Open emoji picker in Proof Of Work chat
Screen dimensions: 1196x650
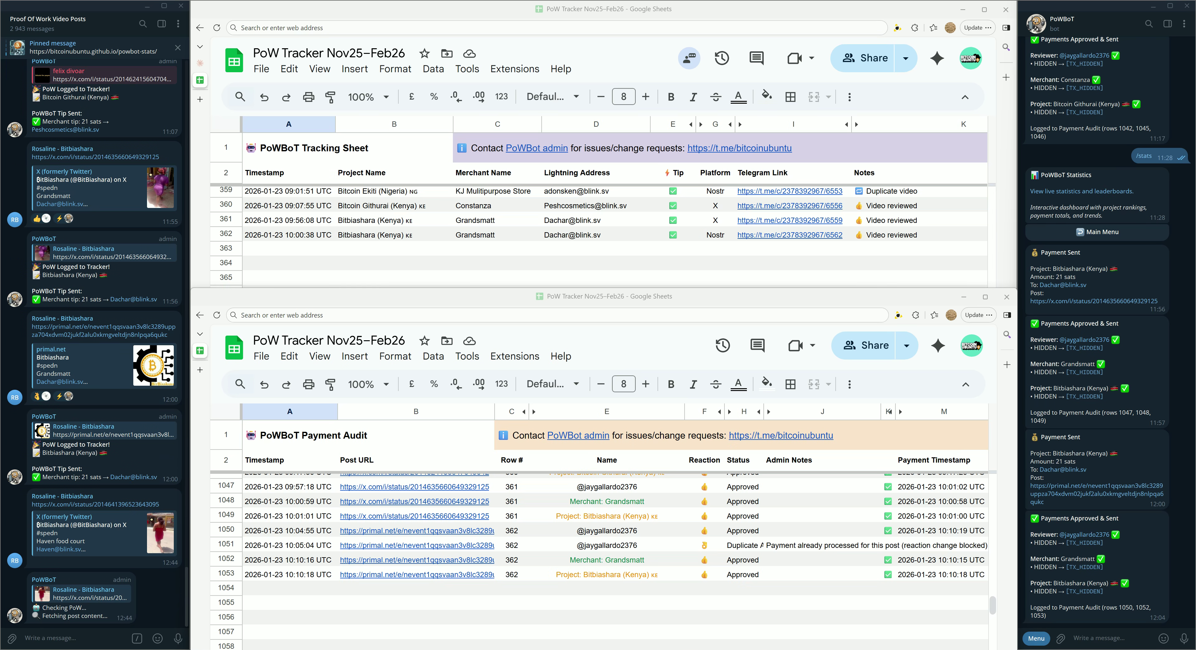click(158, 638)
